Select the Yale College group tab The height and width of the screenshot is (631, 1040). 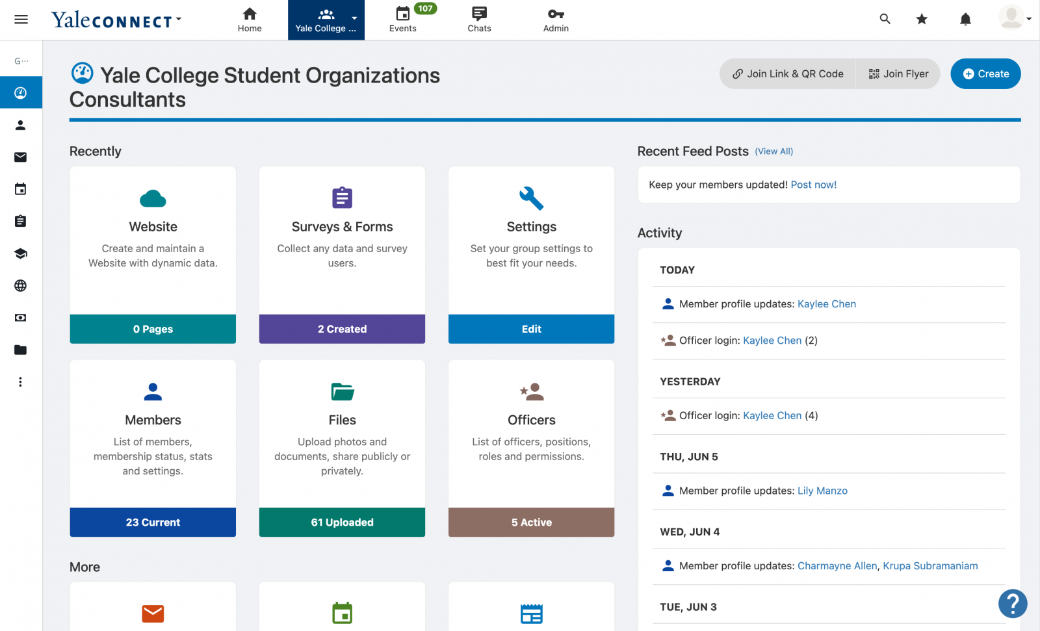[x=326, y=20]
